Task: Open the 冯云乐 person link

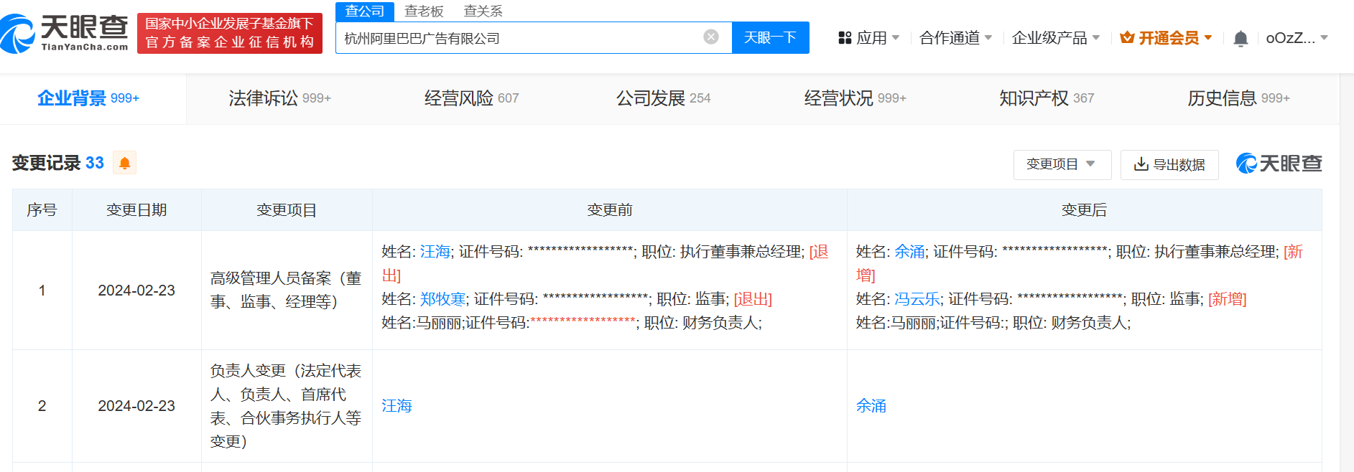Action: (917, 299)
